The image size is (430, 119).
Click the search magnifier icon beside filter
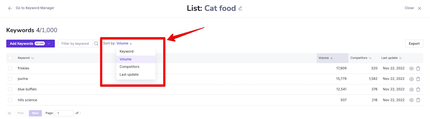pyautogui.click(x=96, y=44)
